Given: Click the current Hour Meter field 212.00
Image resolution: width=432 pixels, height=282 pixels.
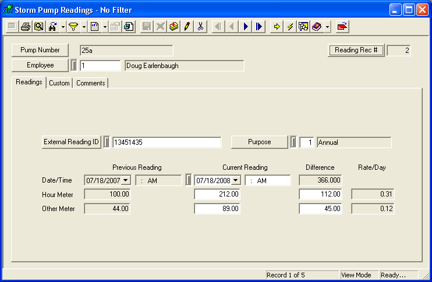Looking at the screenshot, I should point(217,194).
